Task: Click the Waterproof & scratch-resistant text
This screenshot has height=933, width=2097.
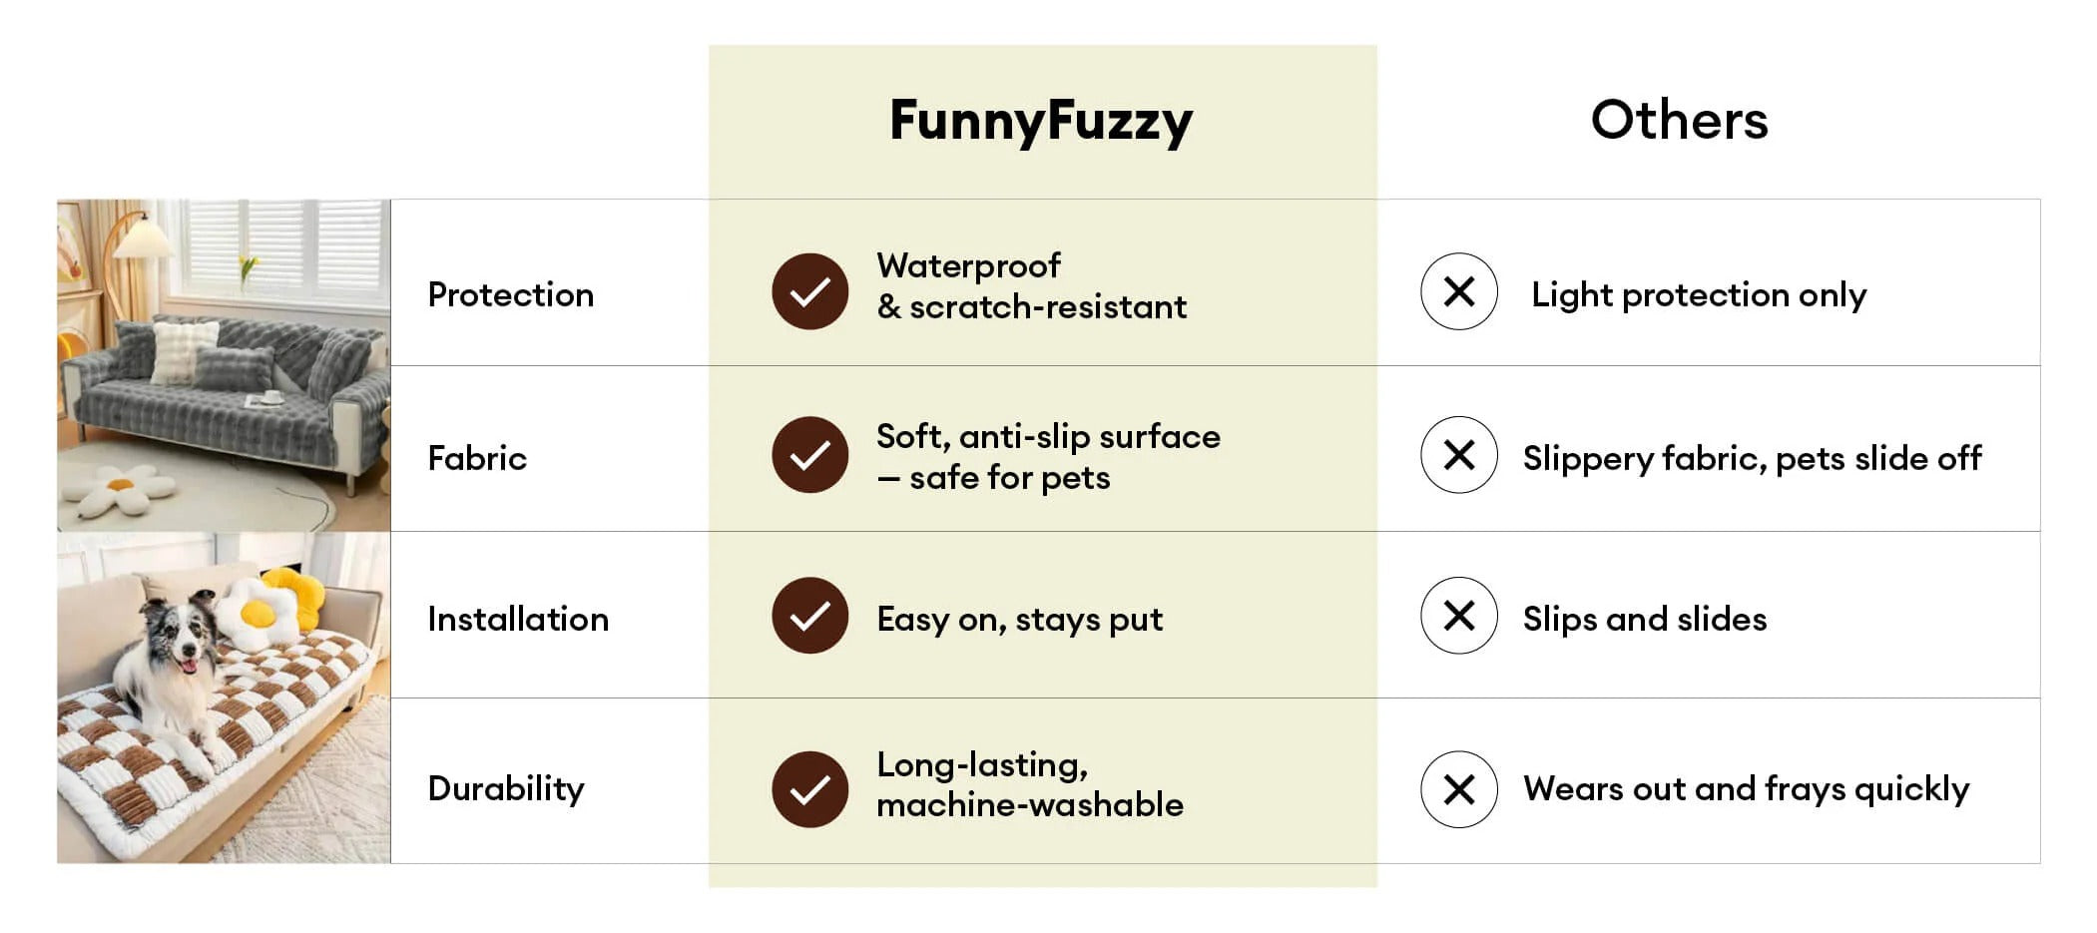Action: tap(1031, 286)
